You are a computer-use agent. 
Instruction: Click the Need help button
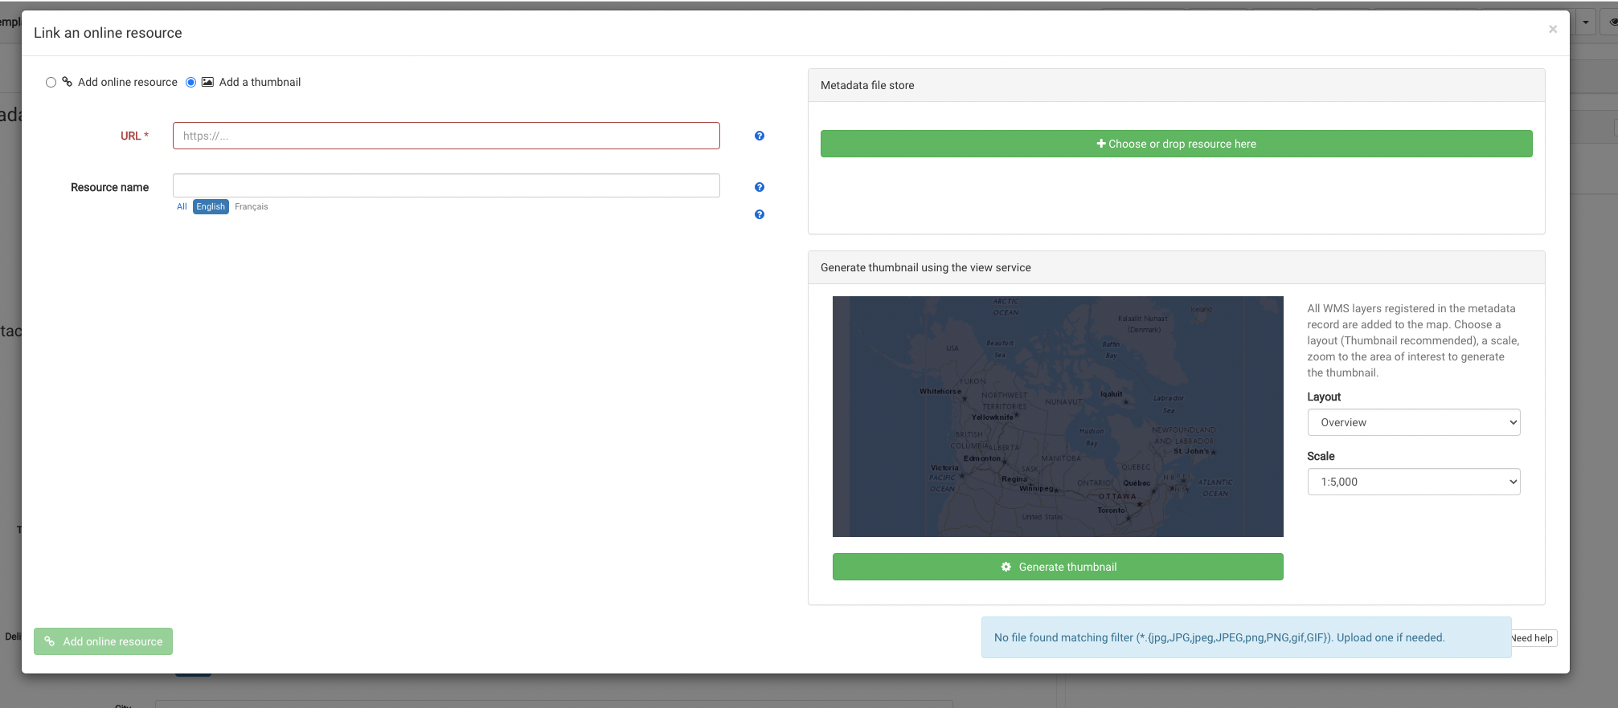click(x=1534, y=638)
